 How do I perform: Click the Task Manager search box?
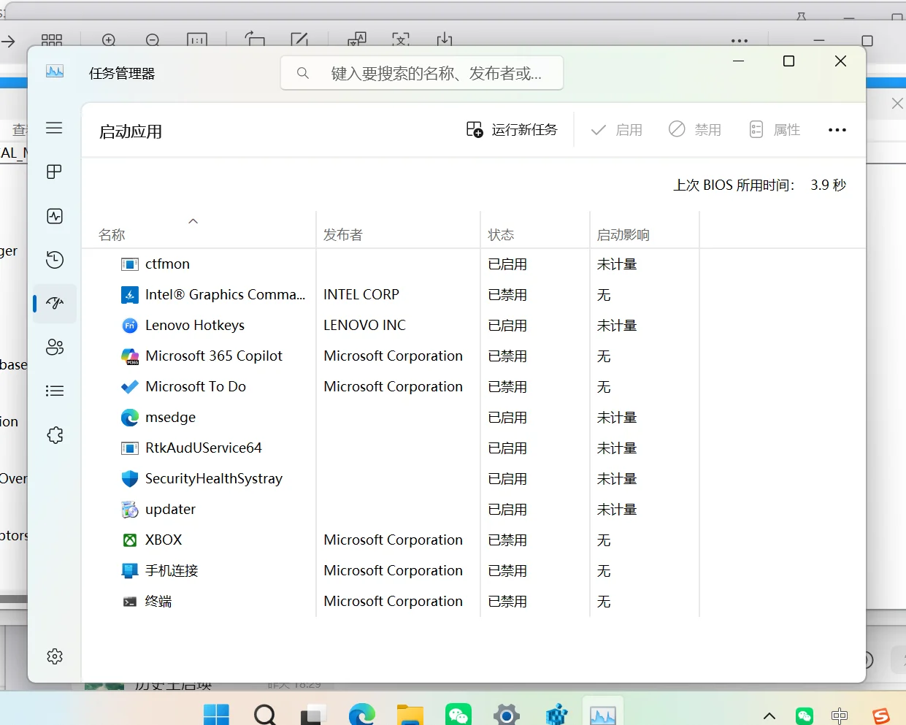(422, 73)
